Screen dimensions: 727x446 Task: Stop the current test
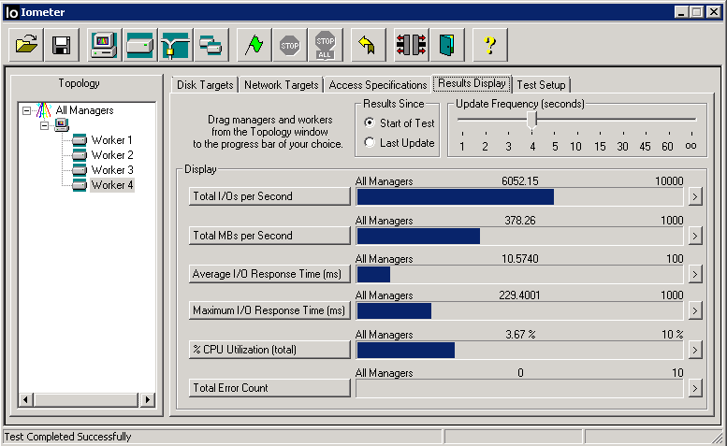290,45
